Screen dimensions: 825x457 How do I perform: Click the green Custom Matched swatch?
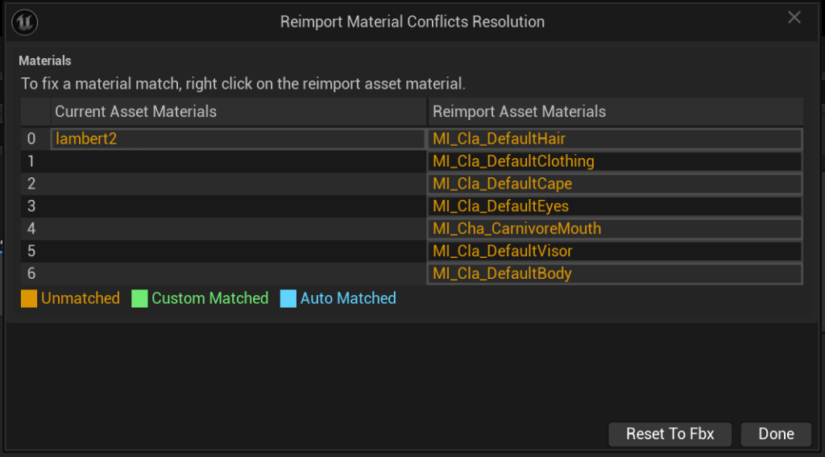click(x=139, y=298)
